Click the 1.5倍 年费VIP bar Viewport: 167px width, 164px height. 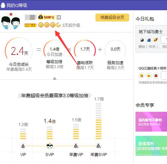tap(76, 132)
